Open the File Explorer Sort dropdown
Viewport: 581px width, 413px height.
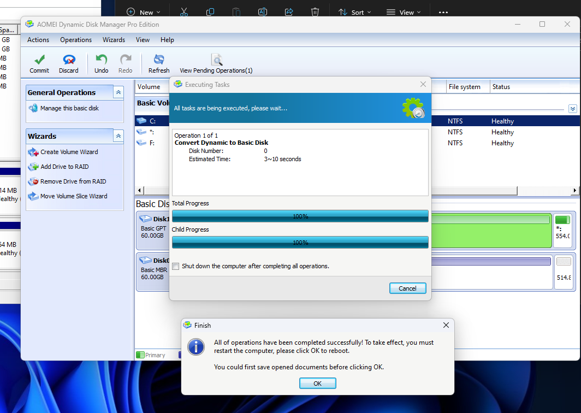[x=354, y=12]
